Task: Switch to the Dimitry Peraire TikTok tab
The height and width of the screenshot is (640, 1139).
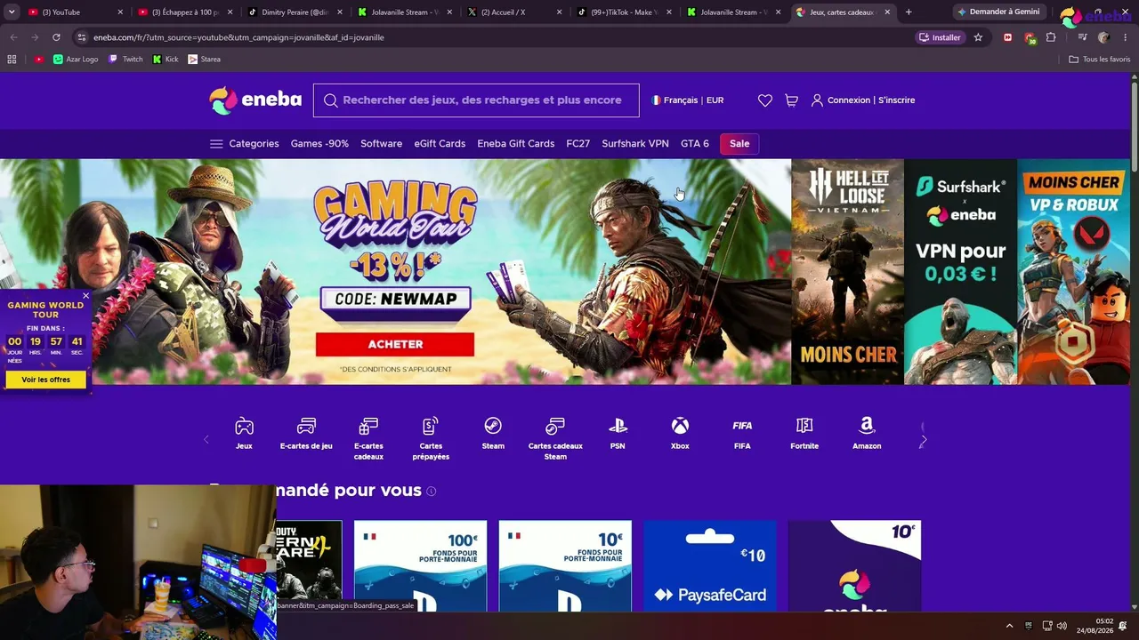Action: coord(295,12)
